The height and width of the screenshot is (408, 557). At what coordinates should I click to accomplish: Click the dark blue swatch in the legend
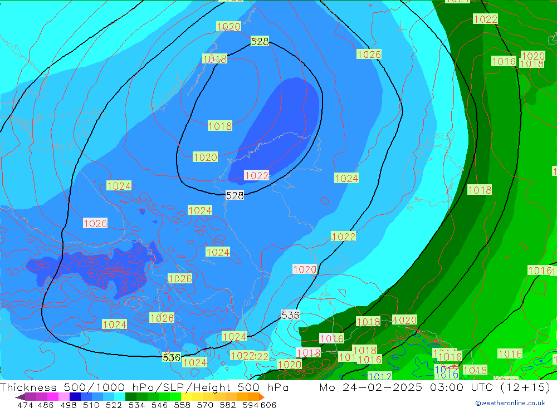point(75,397)
